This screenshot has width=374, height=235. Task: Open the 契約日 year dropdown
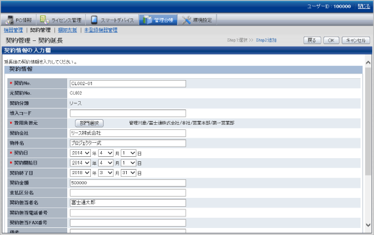(80, 153)
